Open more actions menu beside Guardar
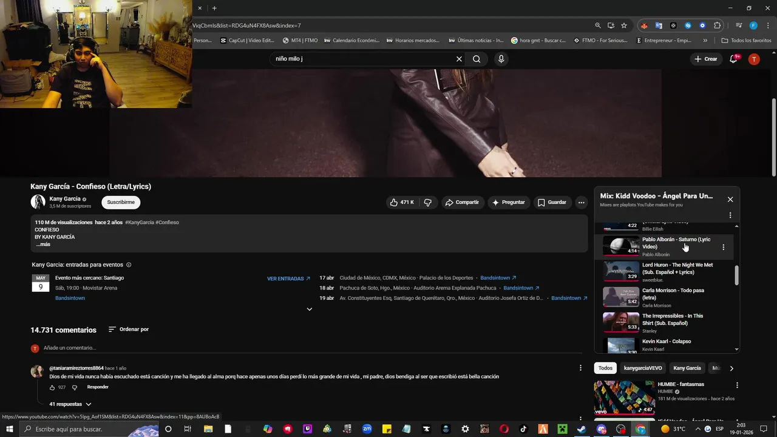Viewport: 777px width, 437px height. click(582, 202)
